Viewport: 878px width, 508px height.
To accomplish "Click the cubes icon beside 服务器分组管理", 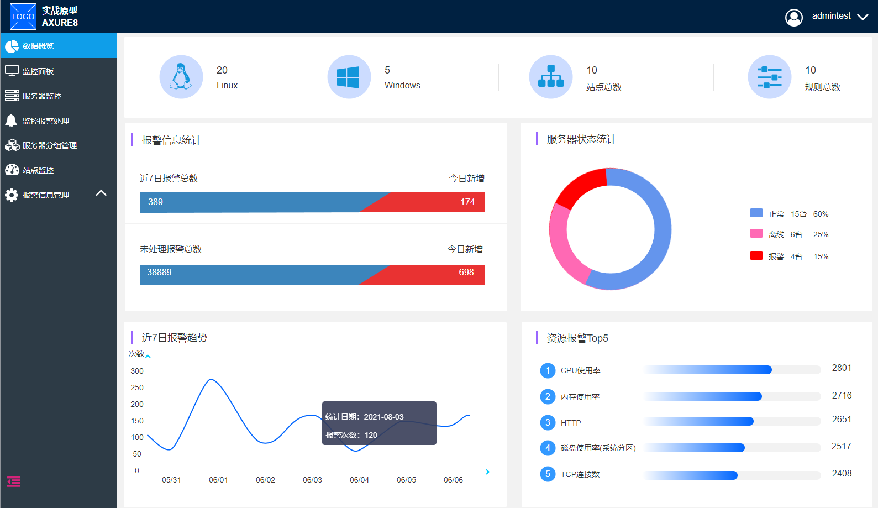I will 12,145.
